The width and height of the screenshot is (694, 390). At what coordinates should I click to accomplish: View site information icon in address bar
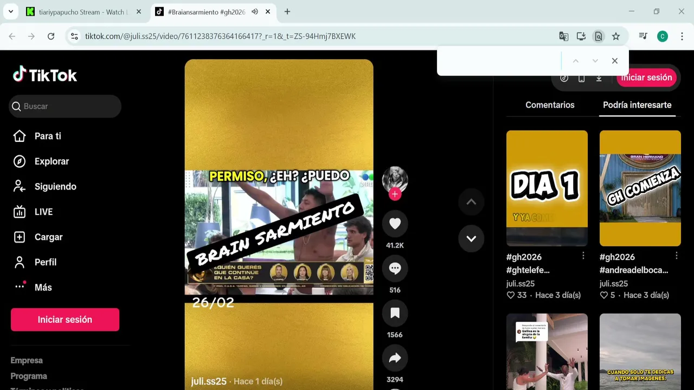75,36
